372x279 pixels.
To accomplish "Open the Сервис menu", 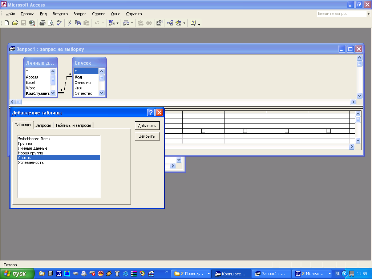I will click(98, 14).
